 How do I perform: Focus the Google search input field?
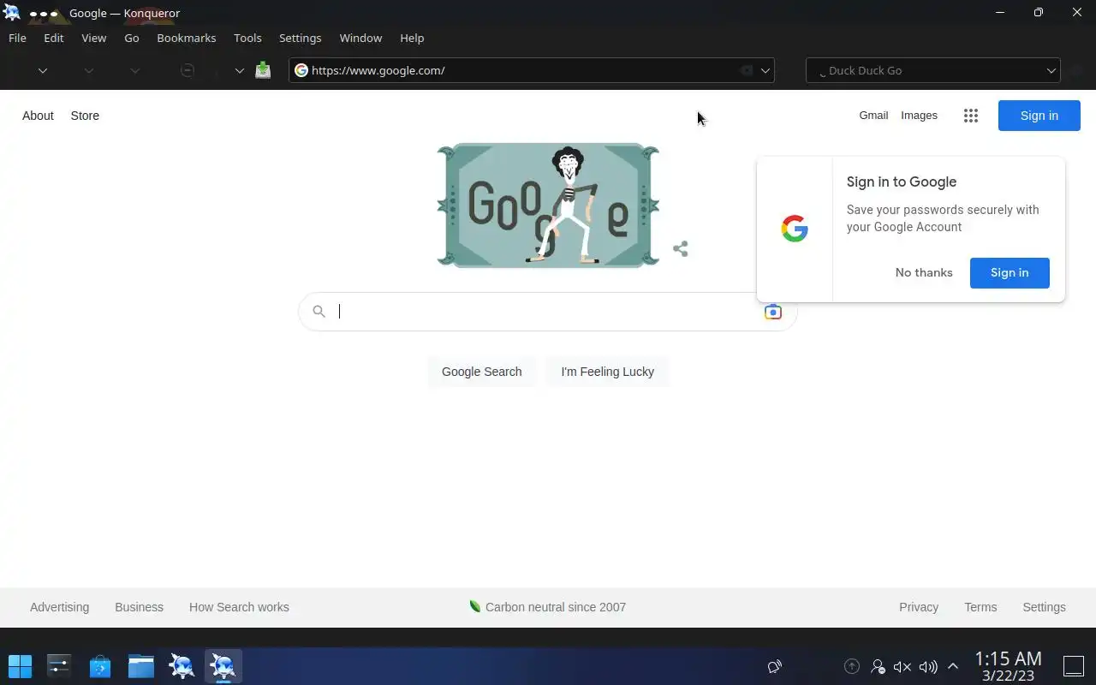548,312
